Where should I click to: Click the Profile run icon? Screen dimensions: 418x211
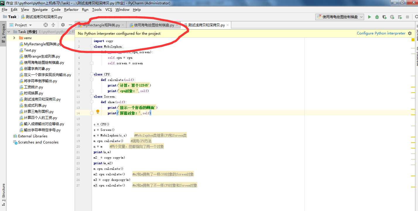[x=392, y=17]
